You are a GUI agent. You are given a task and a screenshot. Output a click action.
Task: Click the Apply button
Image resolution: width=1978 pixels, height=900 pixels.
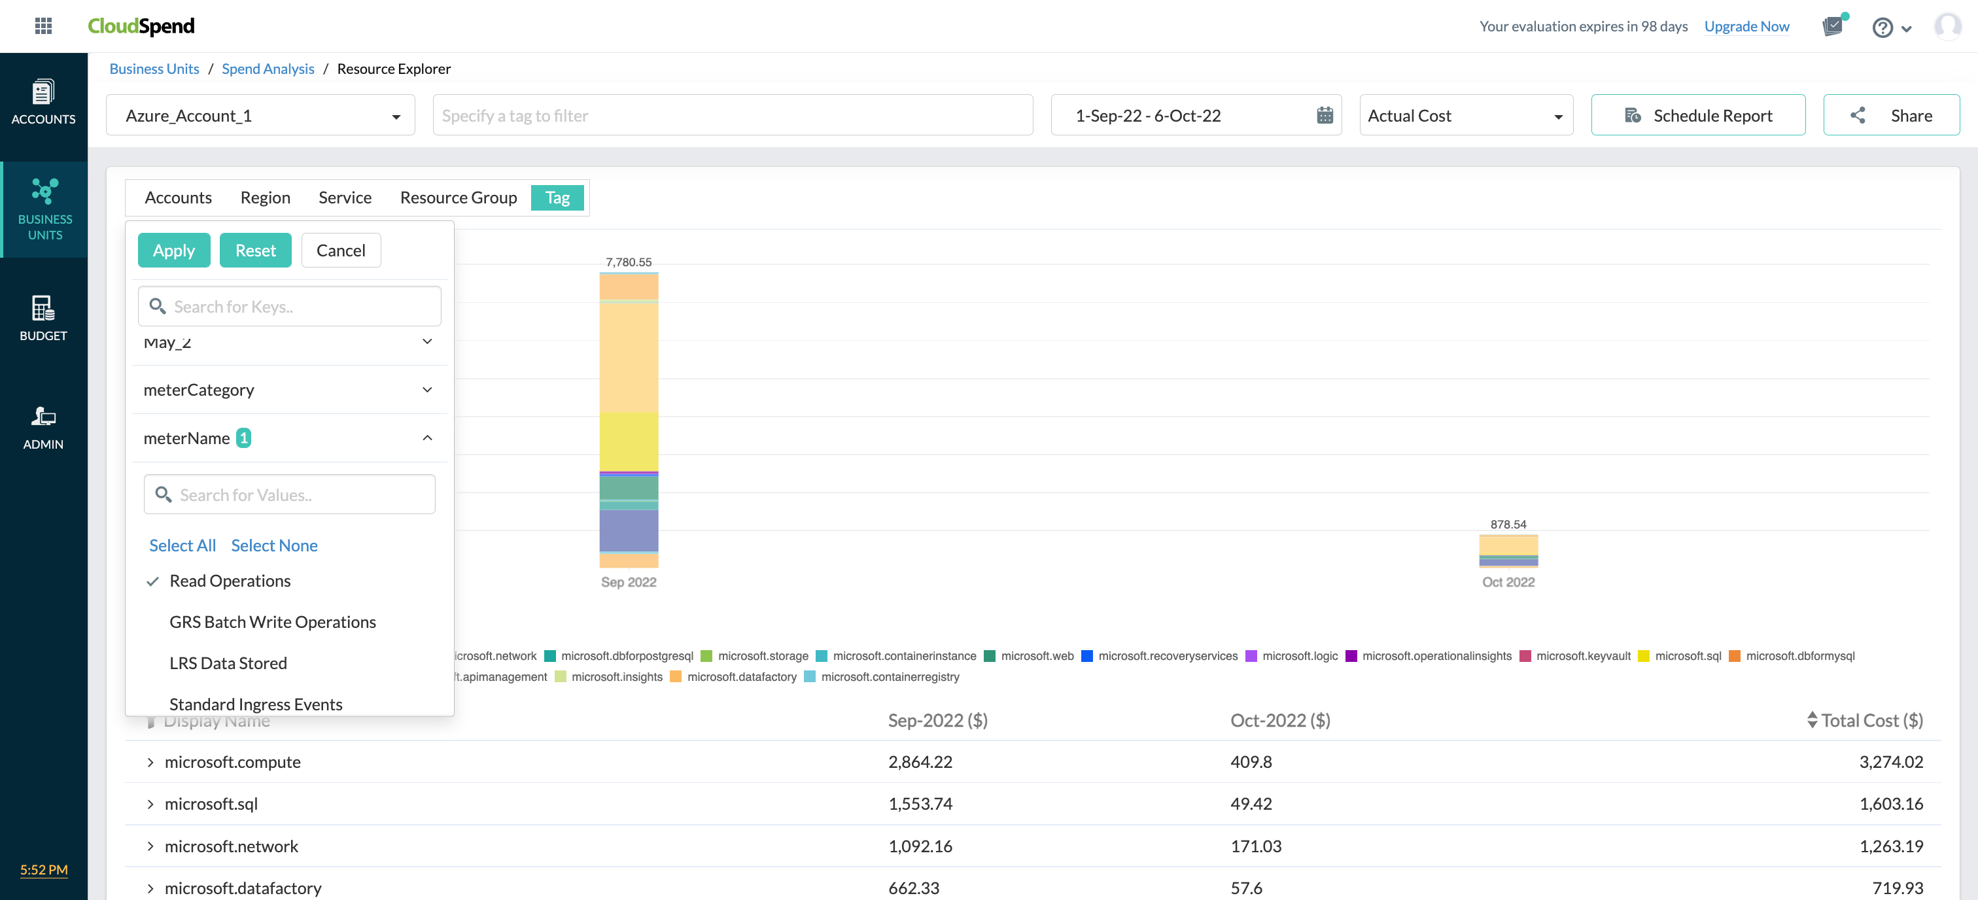(x=173, y=250)
